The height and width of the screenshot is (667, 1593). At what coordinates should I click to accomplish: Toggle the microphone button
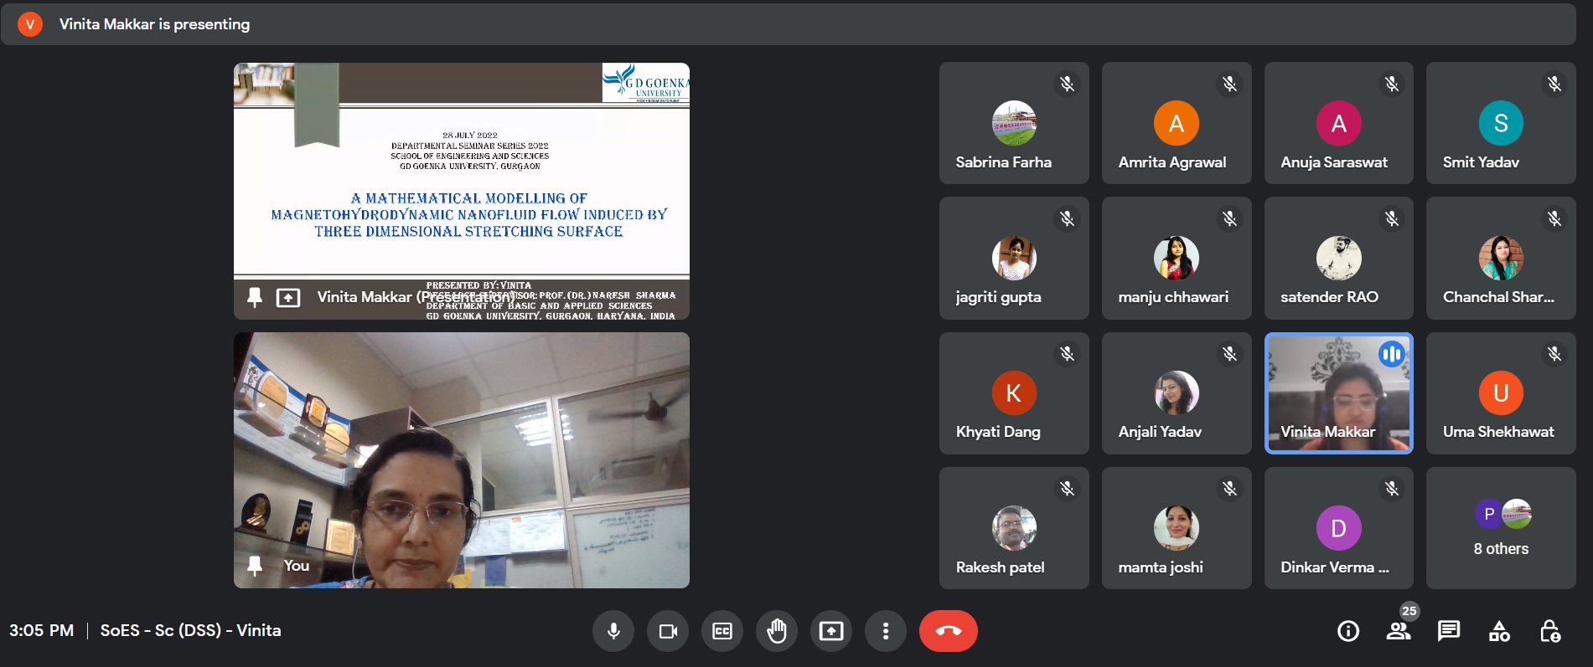[613, 631]
